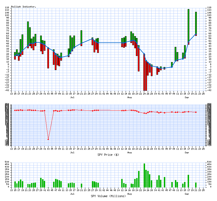The image size is (217, 201).
Task: Select the September 17 SPY volume bar
Action: pos(188,181)
